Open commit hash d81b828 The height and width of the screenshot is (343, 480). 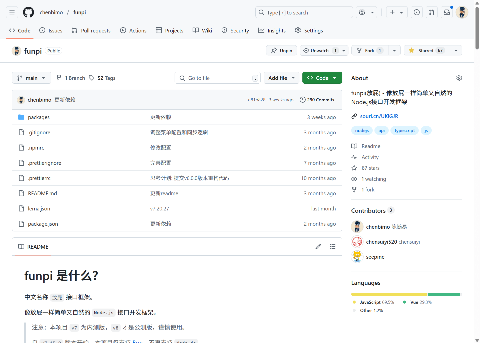257,100
